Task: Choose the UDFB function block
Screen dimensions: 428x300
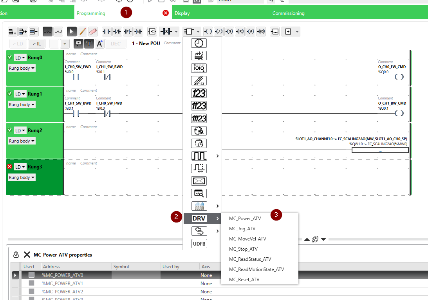Action: tap(199, 244)
